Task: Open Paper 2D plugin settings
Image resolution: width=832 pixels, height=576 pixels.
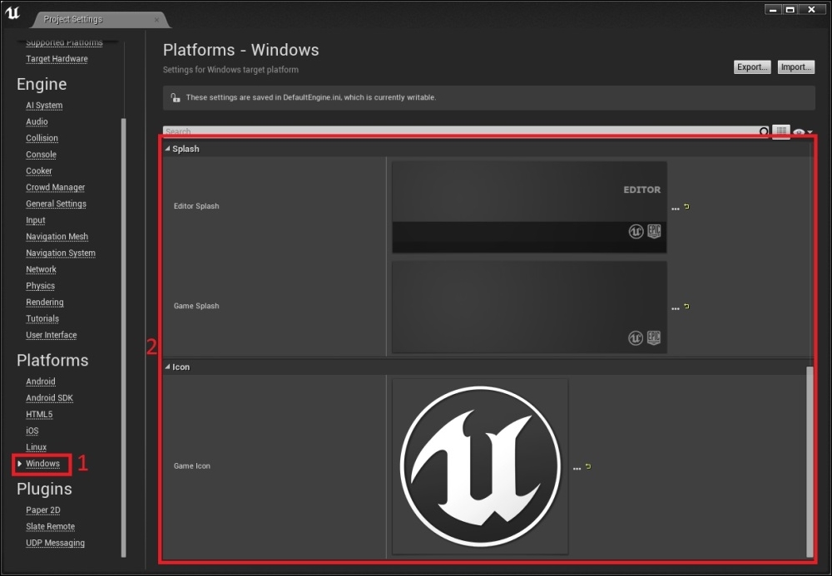Action: pyautogui.click(x=43, y=510)
